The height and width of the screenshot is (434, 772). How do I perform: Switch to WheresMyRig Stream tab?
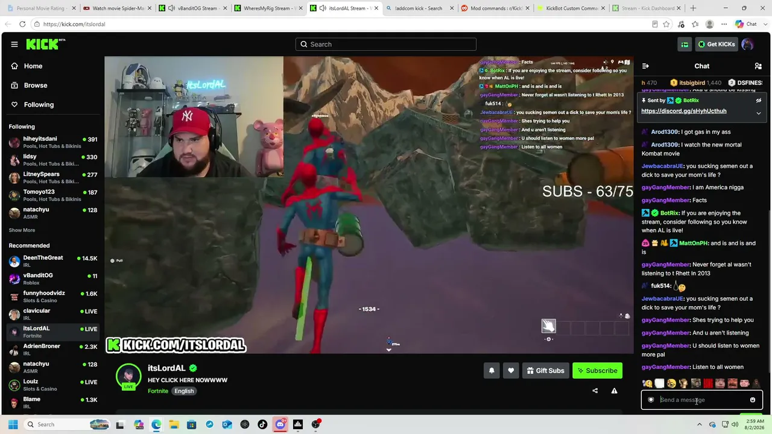coord(267,8)
